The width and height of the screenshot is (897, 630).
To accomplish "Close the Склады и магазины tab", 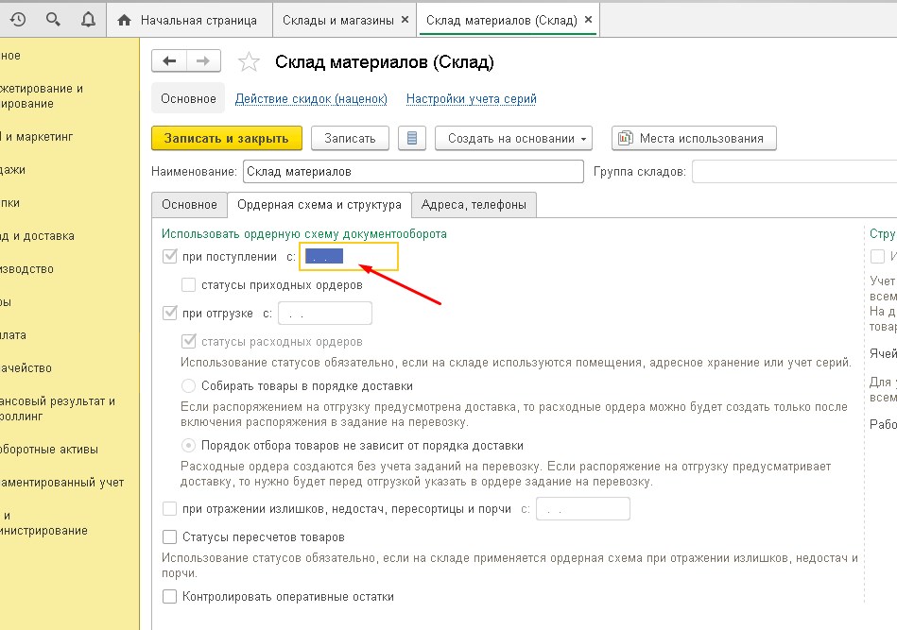I will (x=405, y=20).
